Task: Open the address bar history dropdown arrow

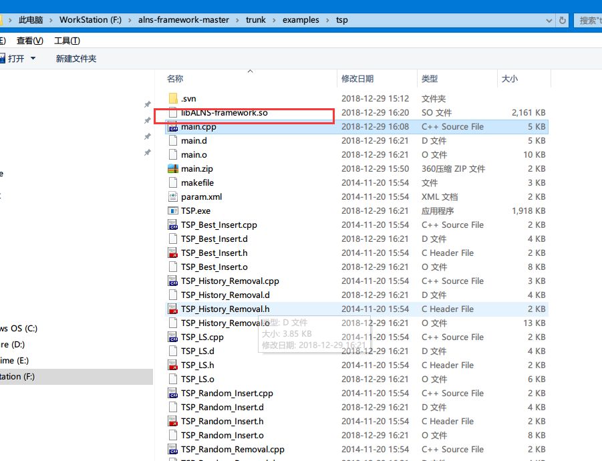Action: click(x=550, y=20)
